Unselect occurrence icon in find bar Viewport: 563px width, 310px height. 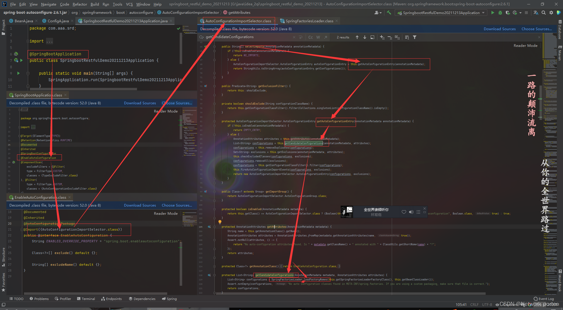tap(390, 37)
